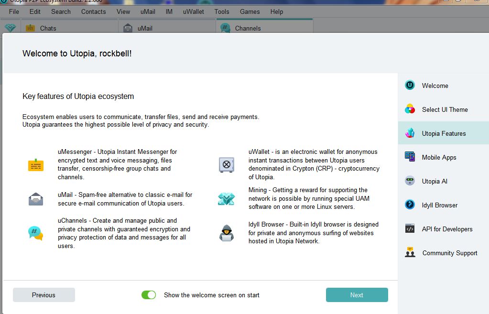Open the Tools menu
Screen dimensions: 489x314
(x=222, y=12)
